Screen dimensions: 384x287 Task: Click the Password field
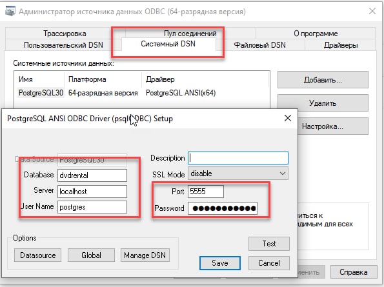223,208
